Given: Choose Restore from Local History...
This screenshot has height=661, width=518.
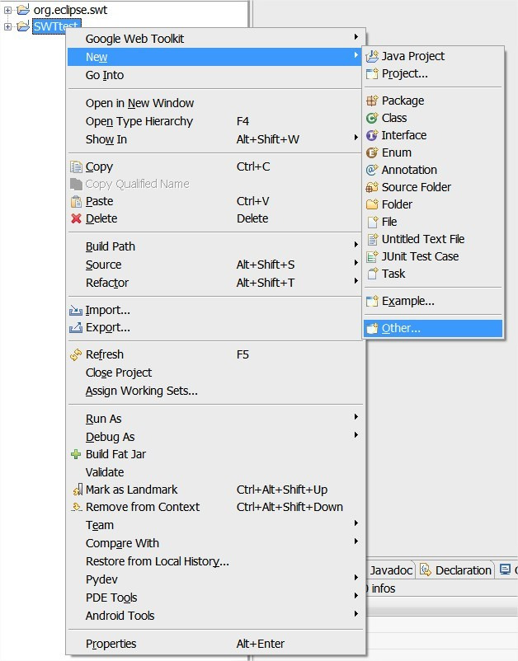Looking at the screenshot, I should click(214, 561).
